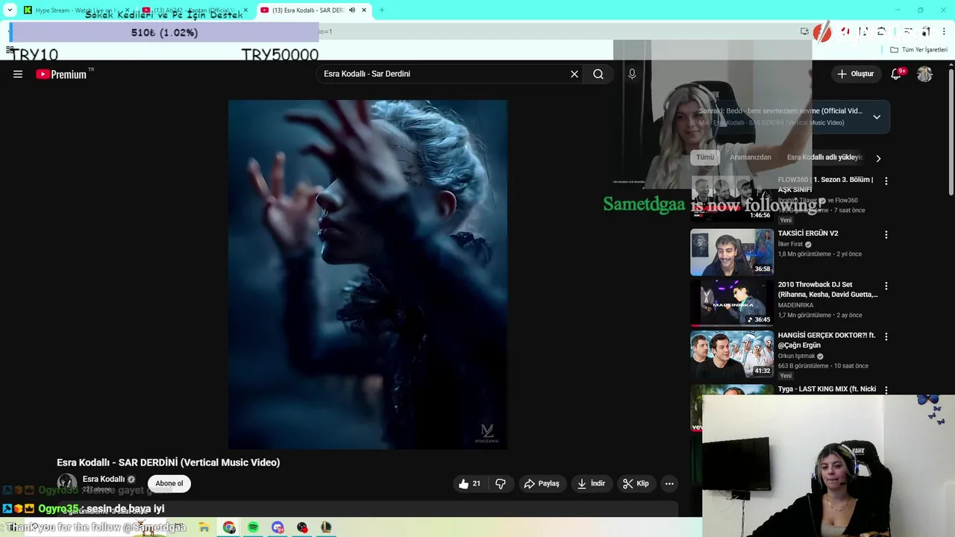Open a new browser tab

[x=382, y=10]
